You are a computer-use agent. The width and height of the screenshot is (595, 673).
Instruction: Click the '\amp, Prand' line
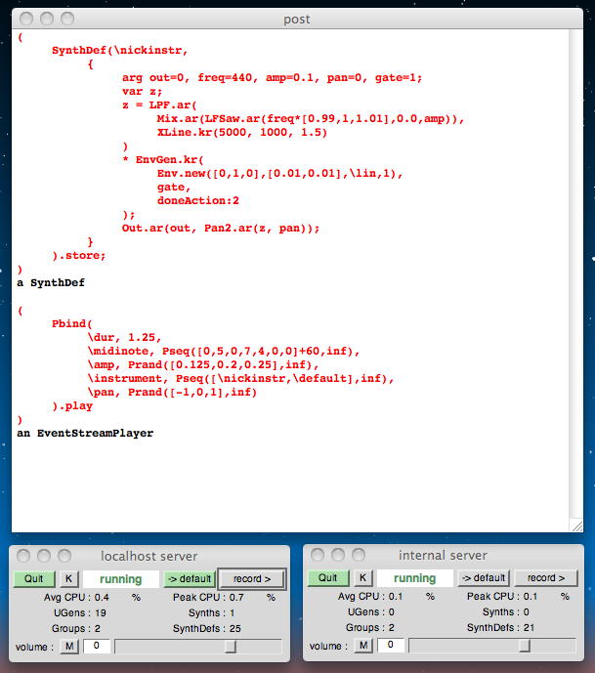[x=203, y=365]
